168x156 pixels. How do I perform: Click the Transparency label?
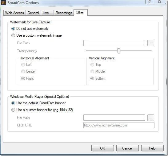coord(27,51)
